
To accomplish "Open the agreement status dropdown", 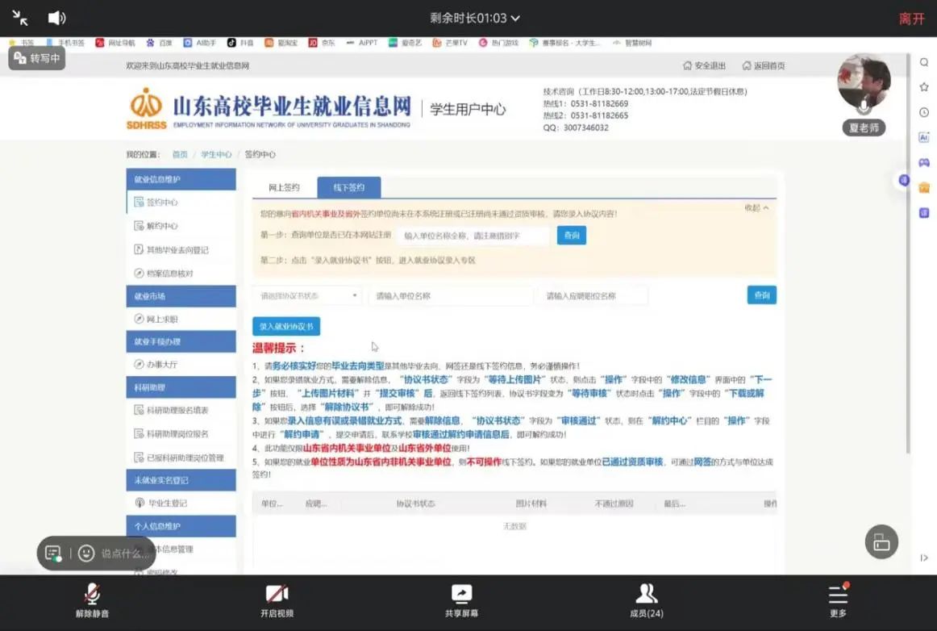I will click(307, 296).
